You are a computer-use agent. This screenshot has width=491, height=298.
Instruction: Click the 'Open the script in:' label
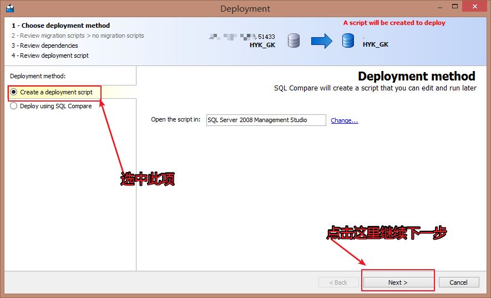(176, 119)
